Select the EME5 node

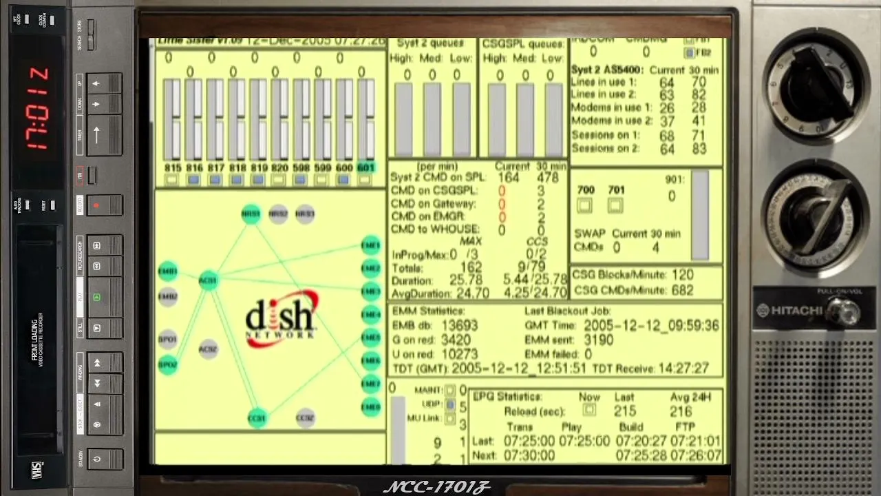[371, 338]
